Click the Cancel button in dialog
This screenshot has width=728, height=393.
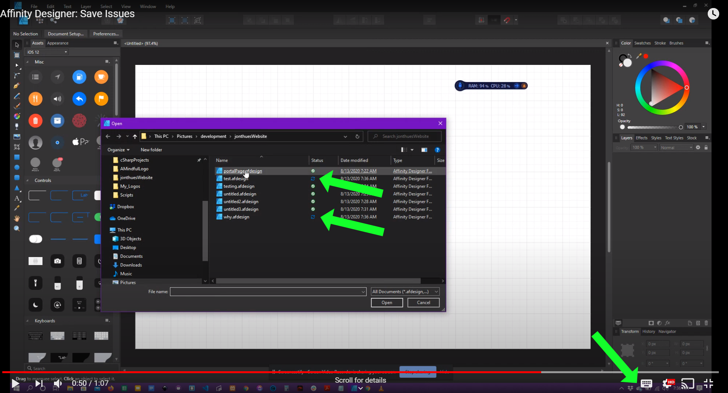pyautogui.click(x=423, y=302)
